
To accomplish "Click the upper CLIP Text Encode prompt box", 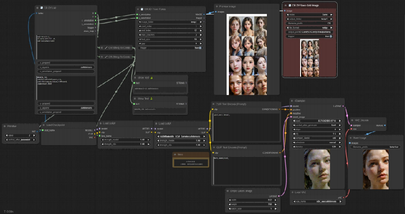I will click(246, 127).
